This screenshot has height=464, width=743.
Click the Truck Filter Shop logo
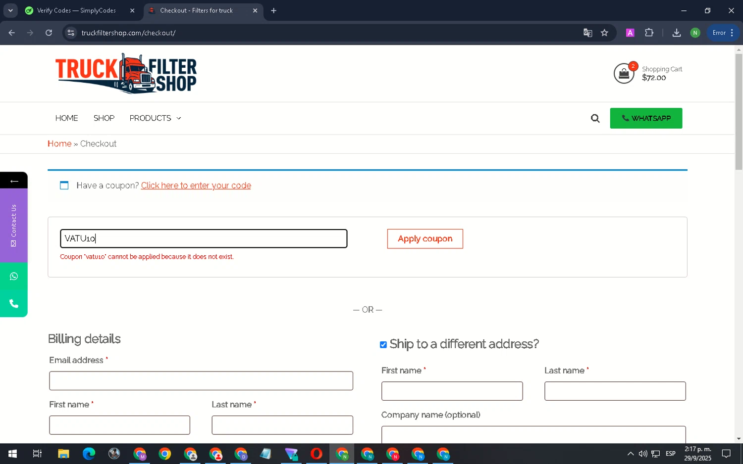126,74
